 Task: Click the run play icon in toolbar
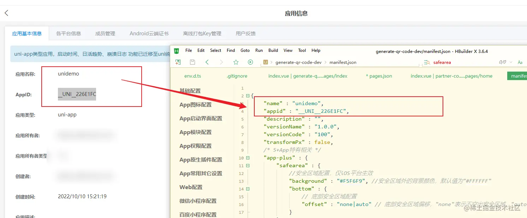tap(250, 62)
